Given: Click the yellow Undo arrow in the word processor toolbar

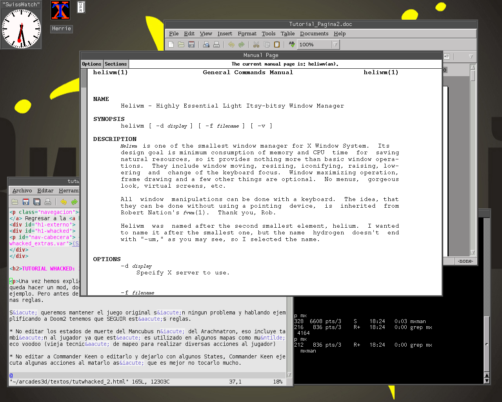Looking at the screenshot, I should point(231,45).
